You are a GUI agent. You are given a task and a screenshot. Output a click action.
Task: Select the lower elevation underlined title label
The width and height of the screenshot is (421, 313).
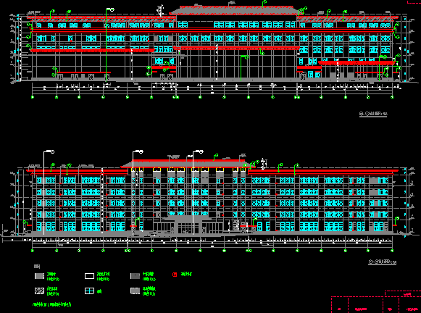[383, 262]
